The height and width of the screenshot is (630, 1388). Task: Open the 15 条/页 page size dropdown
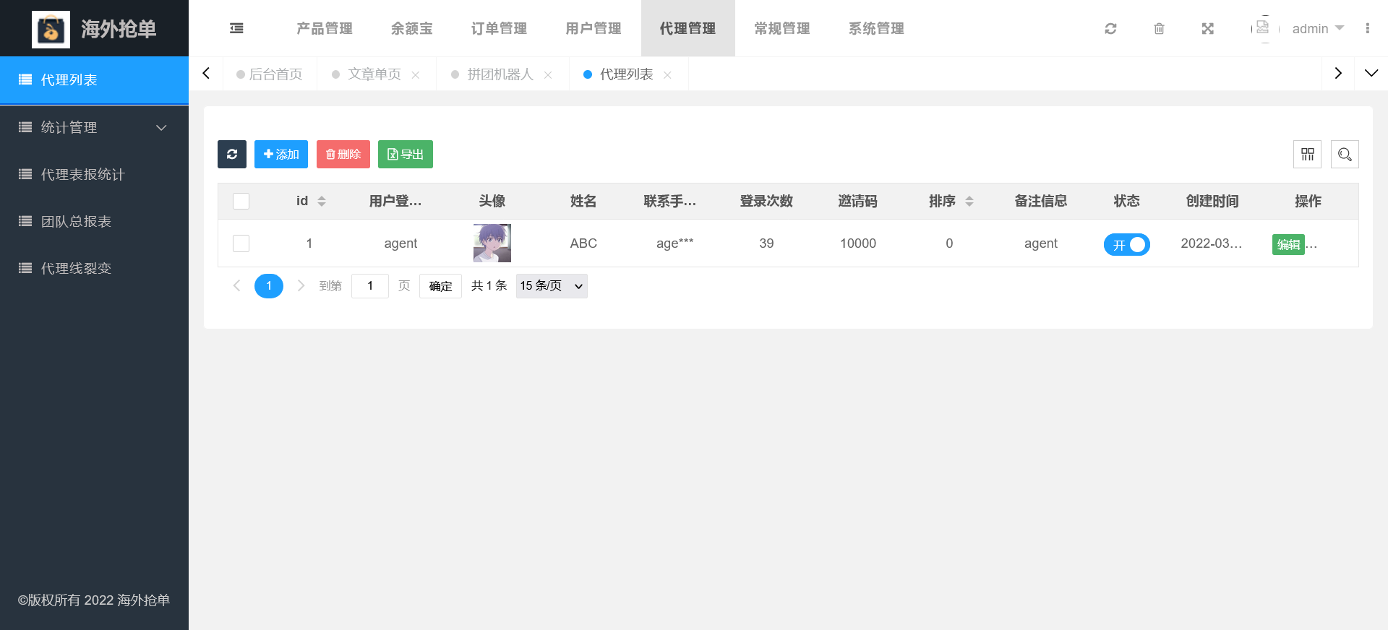tap(551, 286)
